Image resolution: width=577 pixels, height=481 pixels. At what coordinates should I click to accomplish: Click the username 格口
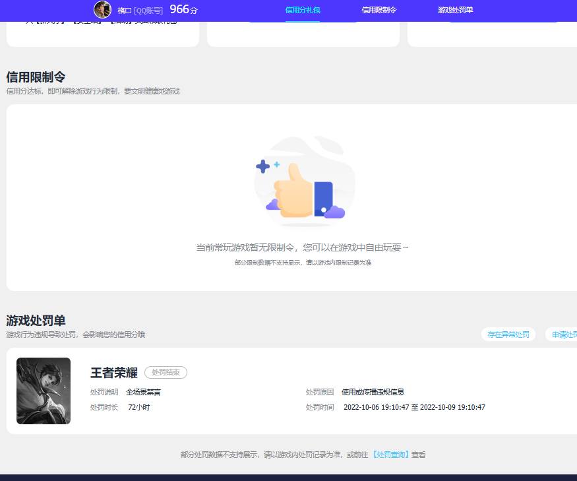tap(123, 10)
